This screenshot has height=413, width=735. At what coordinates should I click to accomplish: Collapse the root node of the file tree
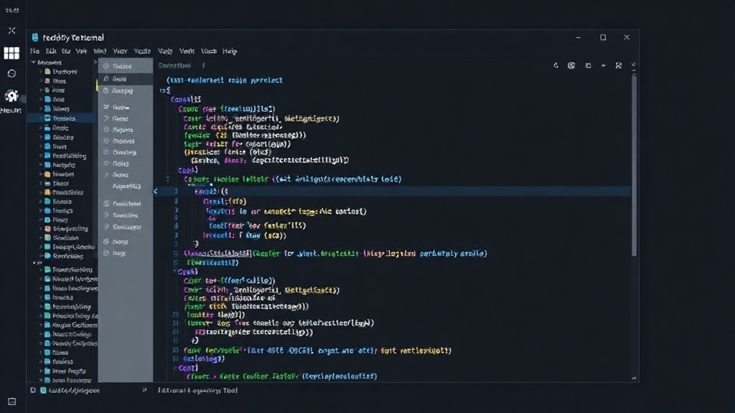[33, 62]
